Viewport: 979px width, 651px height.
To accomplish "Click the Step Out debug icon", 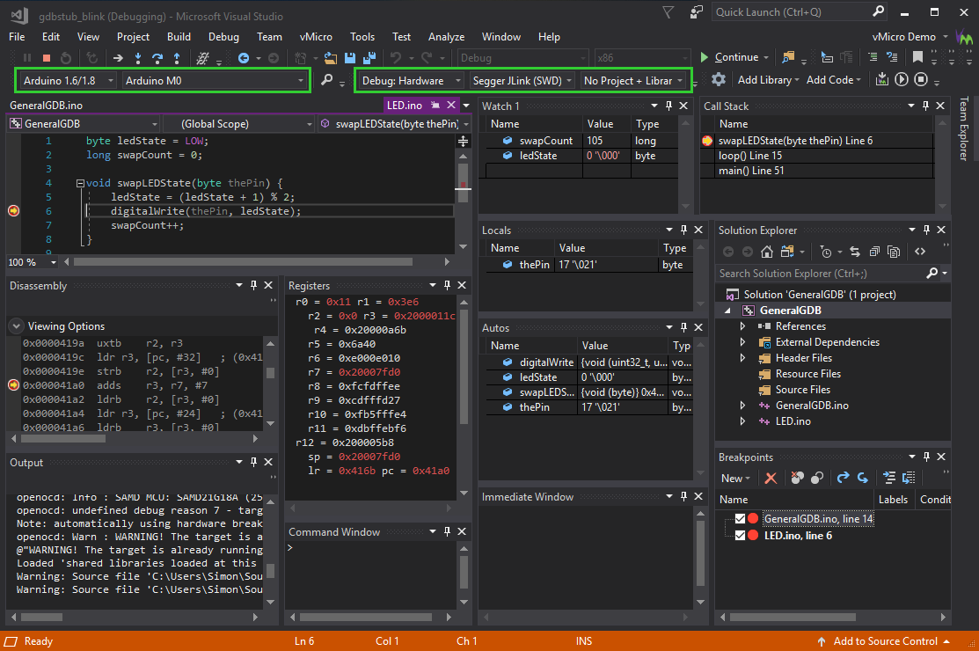I will click(x=177, y=58).
